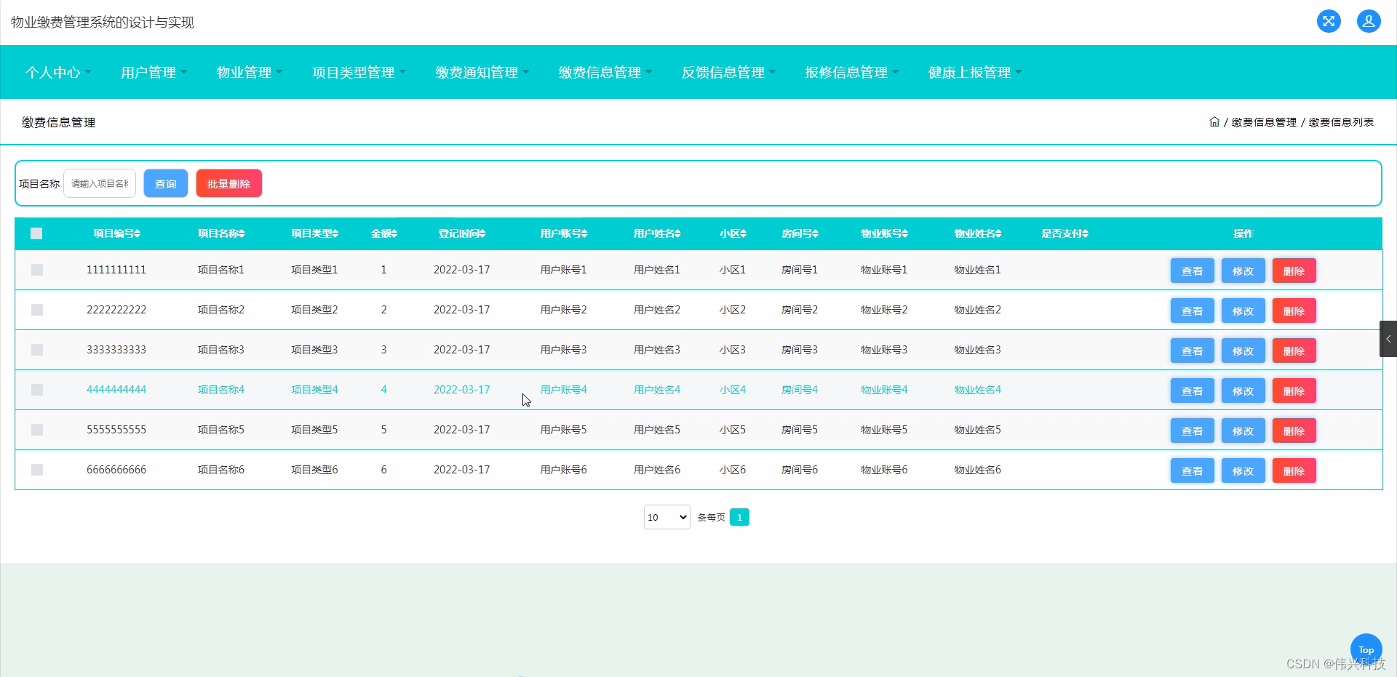Select the checkbox for project 4444444444

tap(36, 390)
